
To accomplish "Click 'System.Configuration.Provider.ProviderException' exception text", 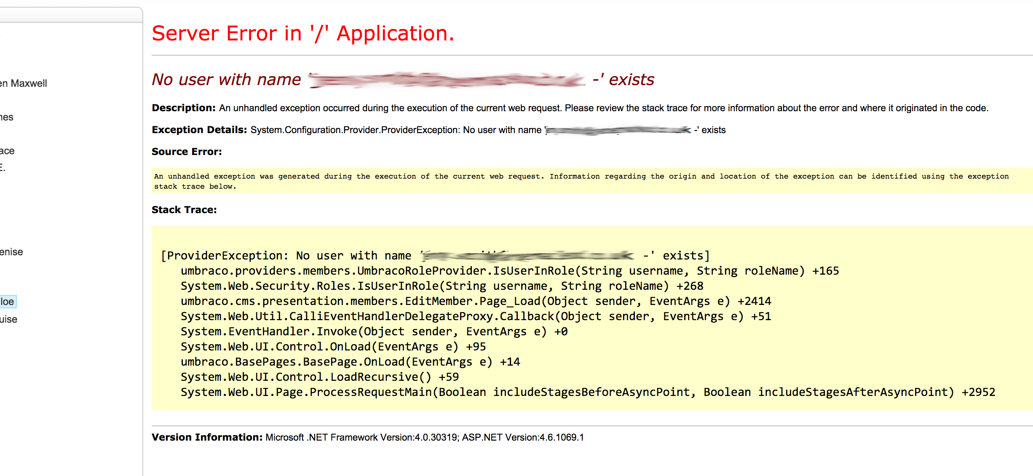I will tap(355, 130).
